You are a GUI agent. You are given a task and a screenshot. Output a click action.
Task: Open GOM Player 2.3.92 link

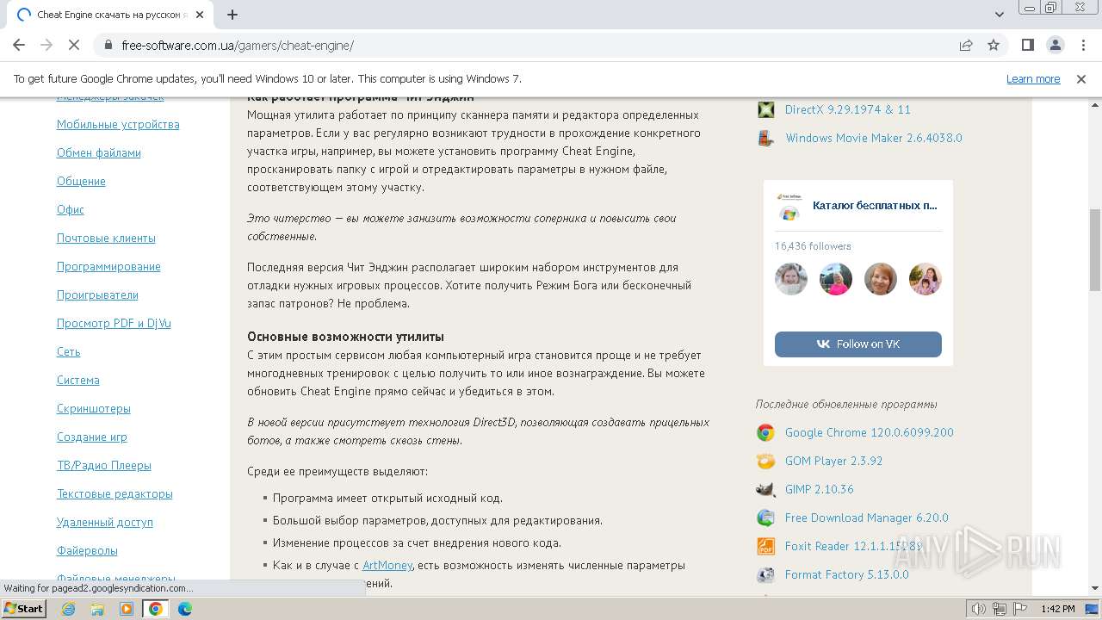(x=834, y=461)
